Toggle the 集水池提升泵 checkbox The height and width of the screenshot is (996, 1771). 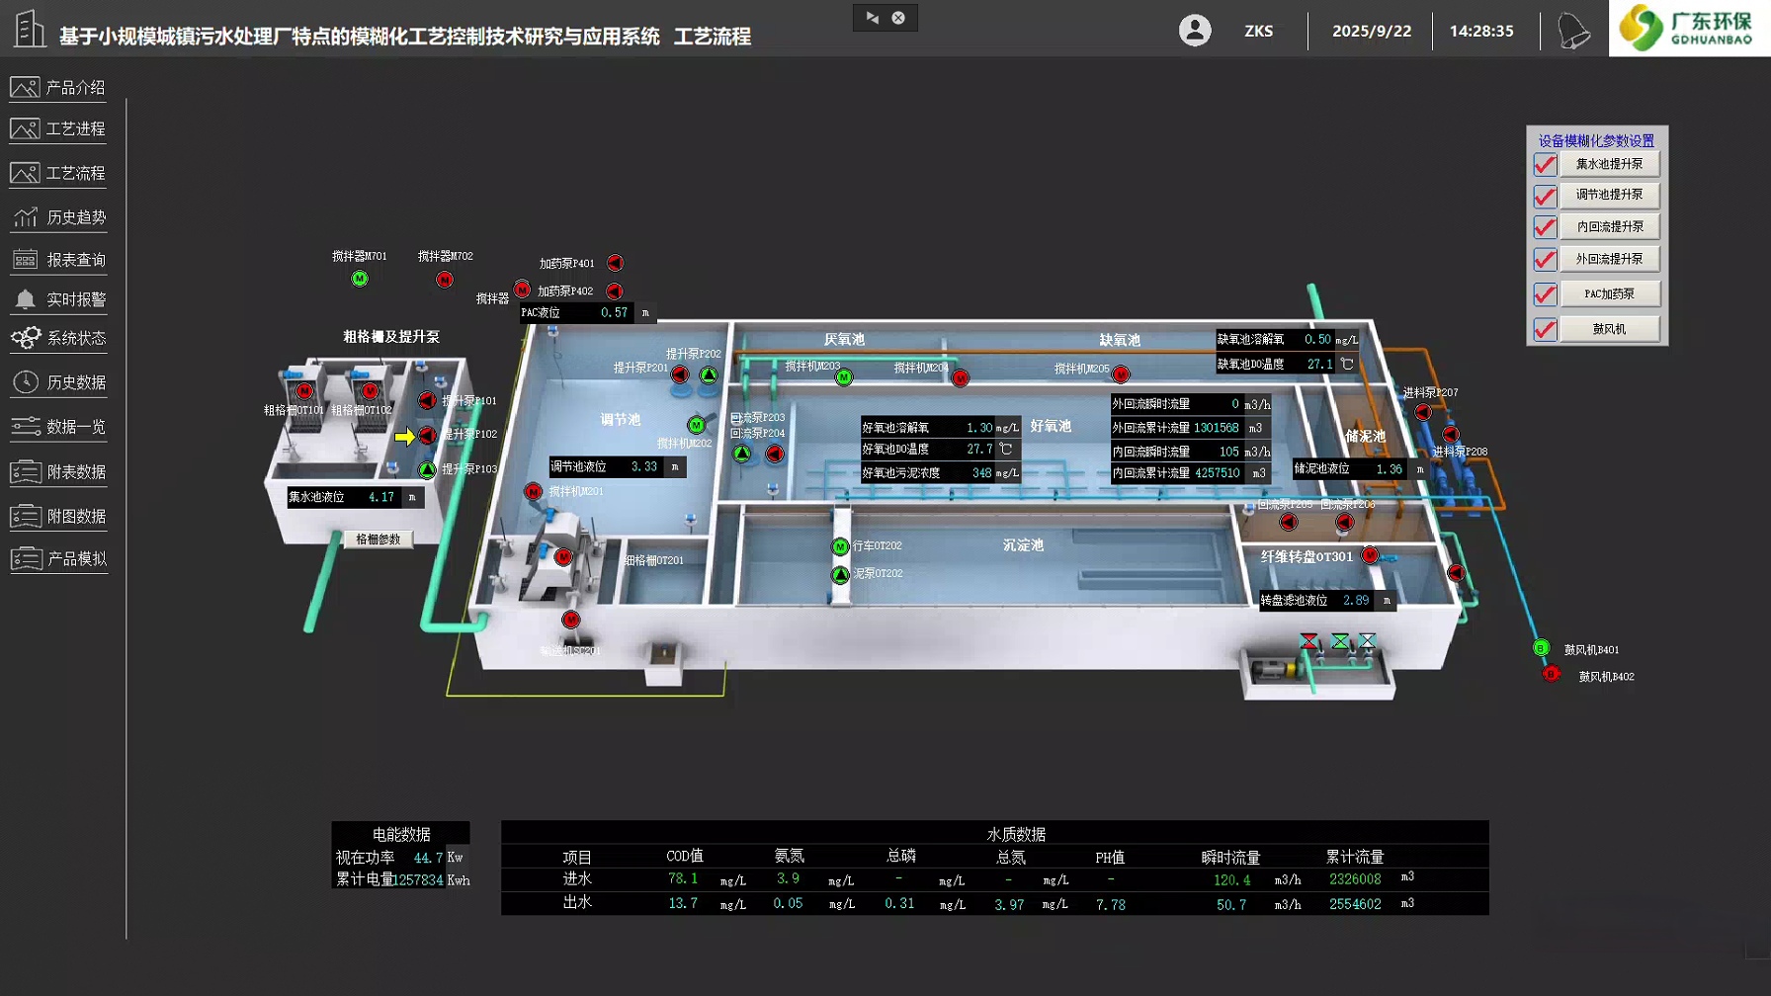pos(1545,164)
